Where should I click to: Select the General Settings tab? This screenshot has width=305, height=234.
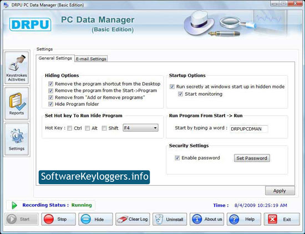pos(55,58)
